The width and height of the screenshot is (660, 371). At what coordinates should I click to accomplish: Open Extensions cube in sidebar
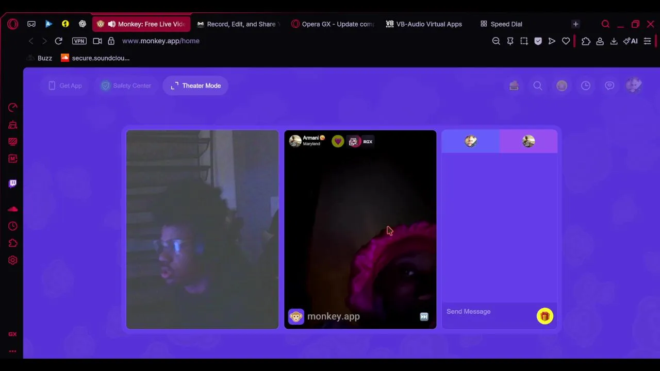click(x=13, y=243)
